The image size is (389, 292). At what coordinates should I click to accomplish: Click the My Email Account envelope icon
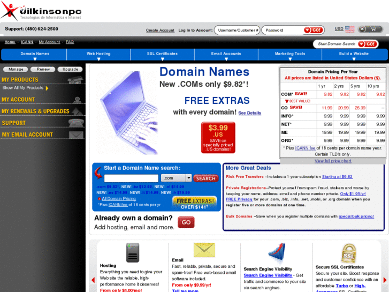(x=76, y=134)
